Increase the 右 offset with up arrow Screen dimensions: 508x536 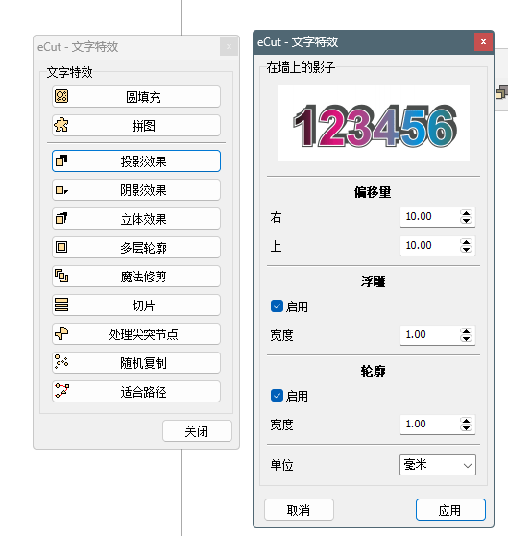click(467, 213)
